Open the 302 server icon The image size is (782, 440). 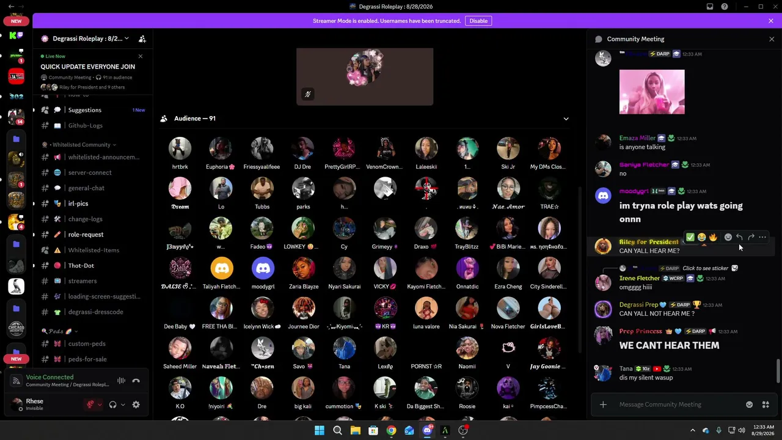click(16, 97)
